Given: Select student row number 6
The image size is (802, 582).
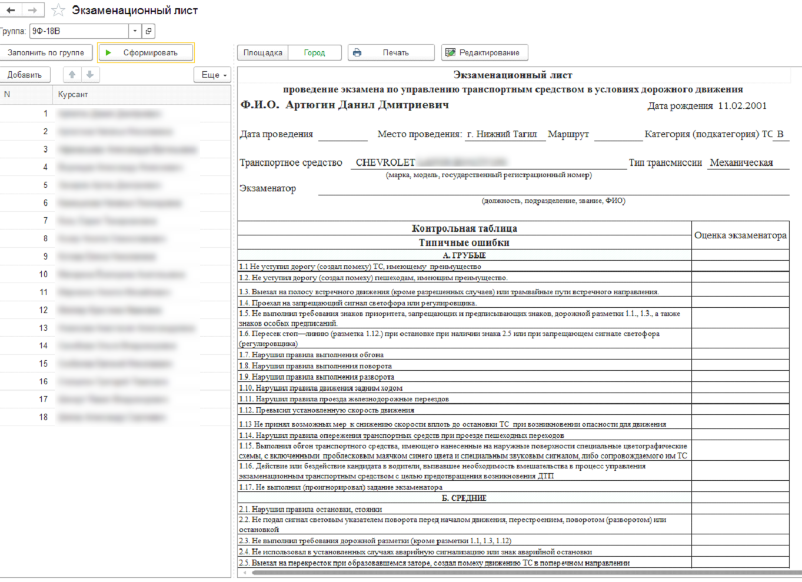Looking at the screenshot, I should click(x=115, y=203).
